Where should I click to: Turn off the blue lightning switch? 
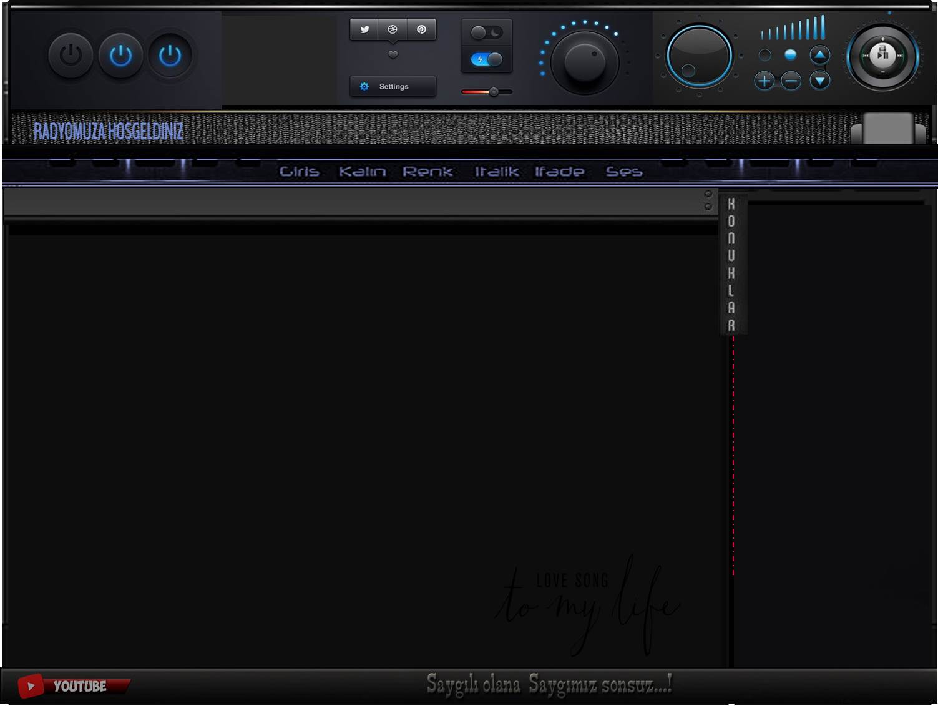click(486, 59)
